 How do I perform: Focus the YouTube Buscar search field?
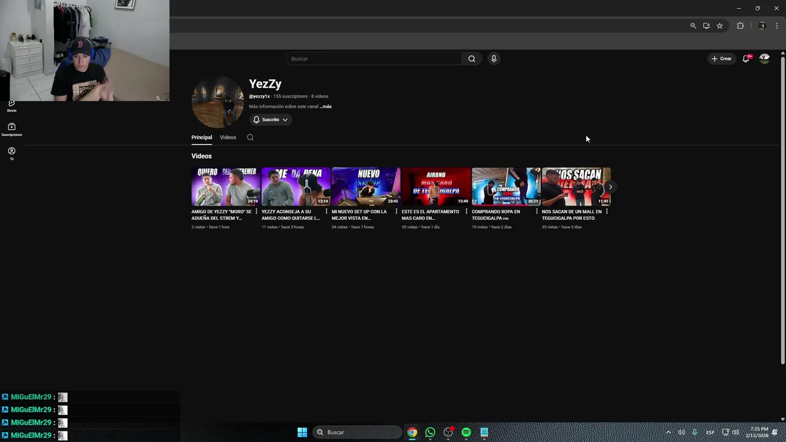pos(373,59)
